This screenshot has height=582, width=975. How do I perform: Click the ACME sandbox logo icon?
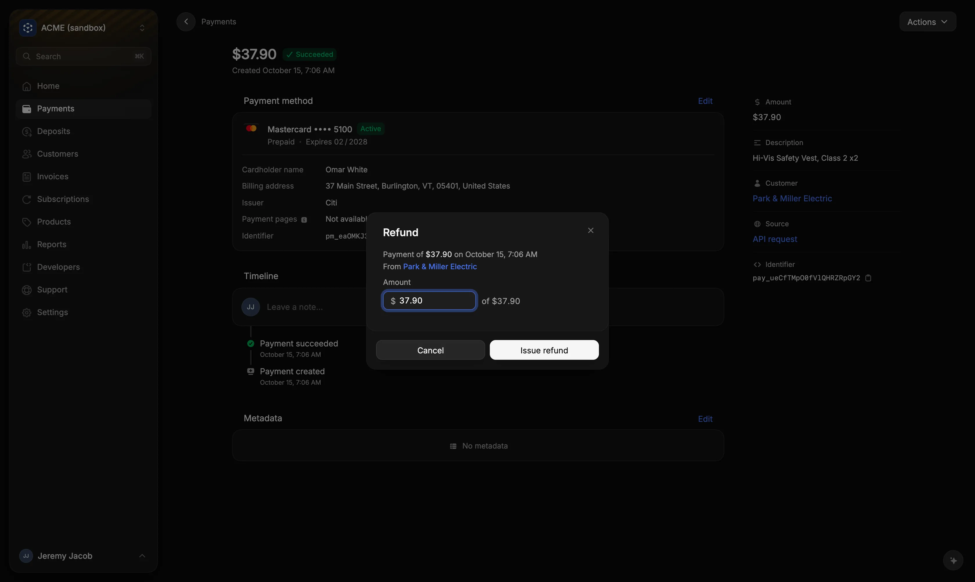(28, 28)
